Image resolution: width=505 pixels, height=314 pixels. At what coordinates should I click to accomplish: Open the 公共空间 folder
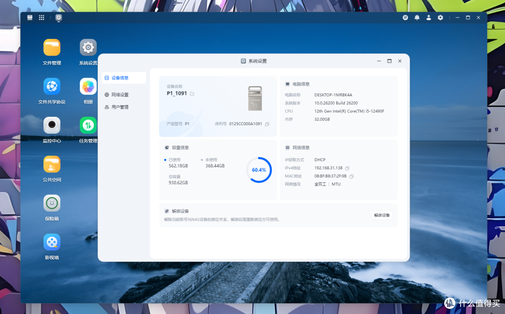point(52,164)
